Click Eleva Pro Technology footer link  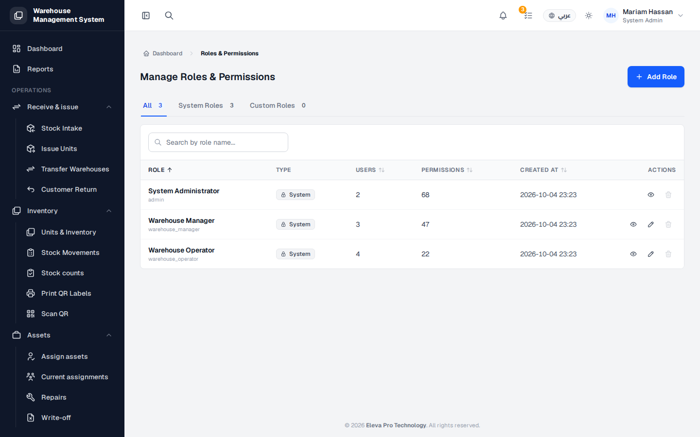396,425
